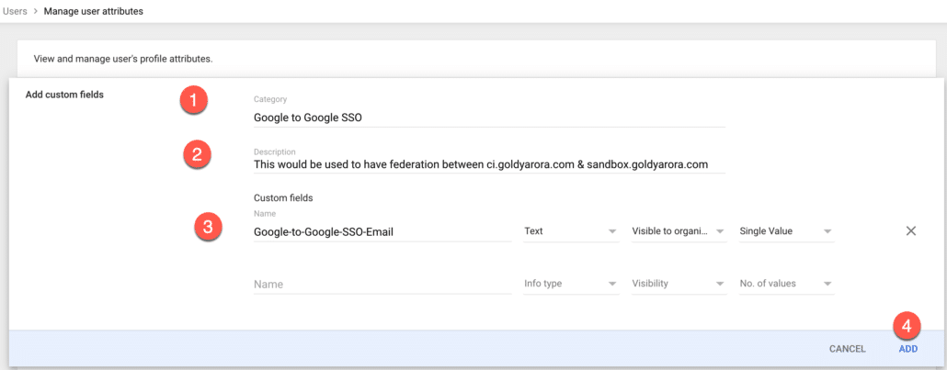The image size is (947, 370).
Task: Edit the Google-to-Google-SSO-Email name field
Action: tap(382, 231)
